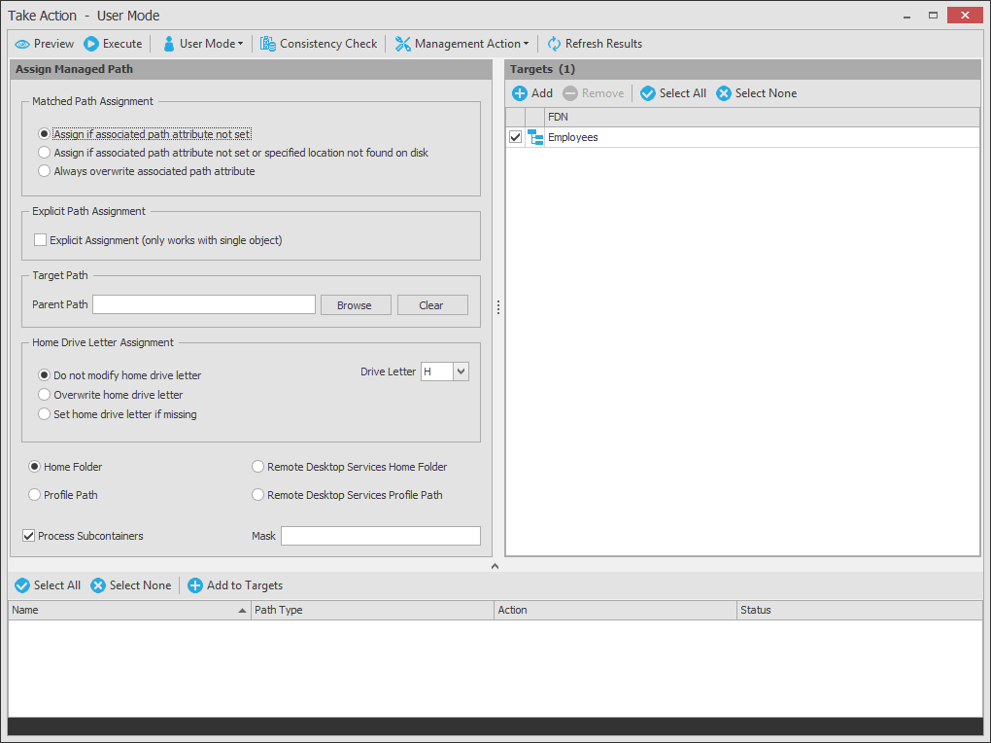The width and height of the screenshot is (991, 743).
Task: Click into the Mask text field
Action: point(380,536)
